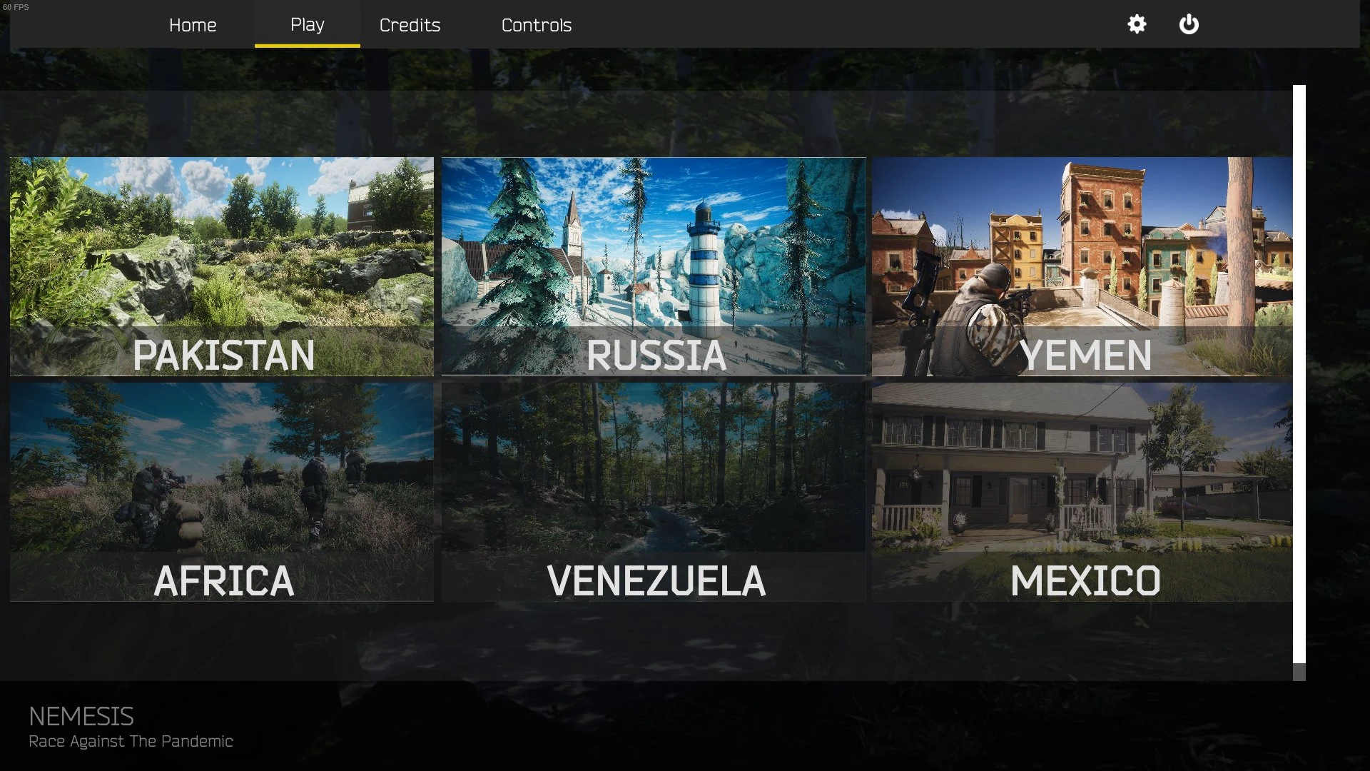Click the AFRICA label on its map card

[x=223, y=580]
